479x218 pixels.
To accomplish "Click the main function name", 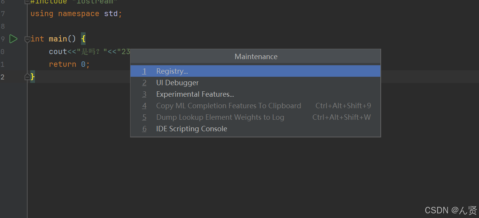I will pos(58,39).
